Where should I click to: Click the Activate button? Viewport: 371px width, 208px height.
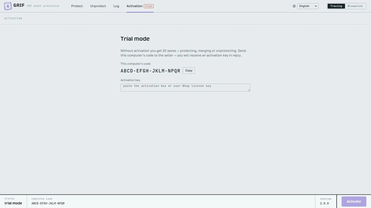coord(354,202)
